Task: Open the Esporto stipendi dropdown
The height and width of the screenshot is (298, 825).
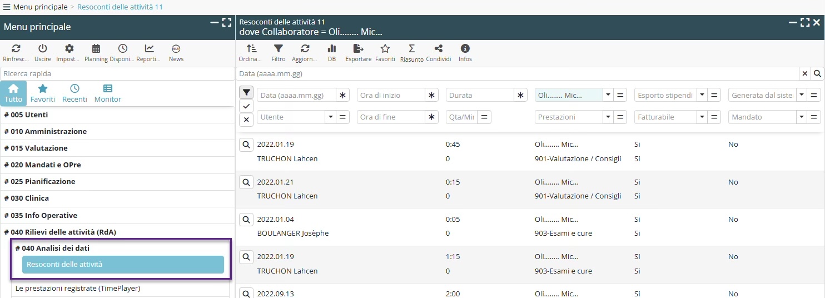Action: click(702, 96)
